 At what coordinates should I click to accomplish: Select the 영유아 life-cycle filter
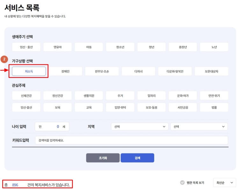(x=57, y=47)
